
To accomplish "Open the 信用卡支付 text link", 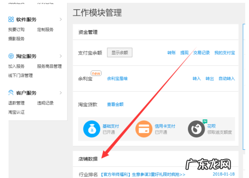I will pos(165,126).
